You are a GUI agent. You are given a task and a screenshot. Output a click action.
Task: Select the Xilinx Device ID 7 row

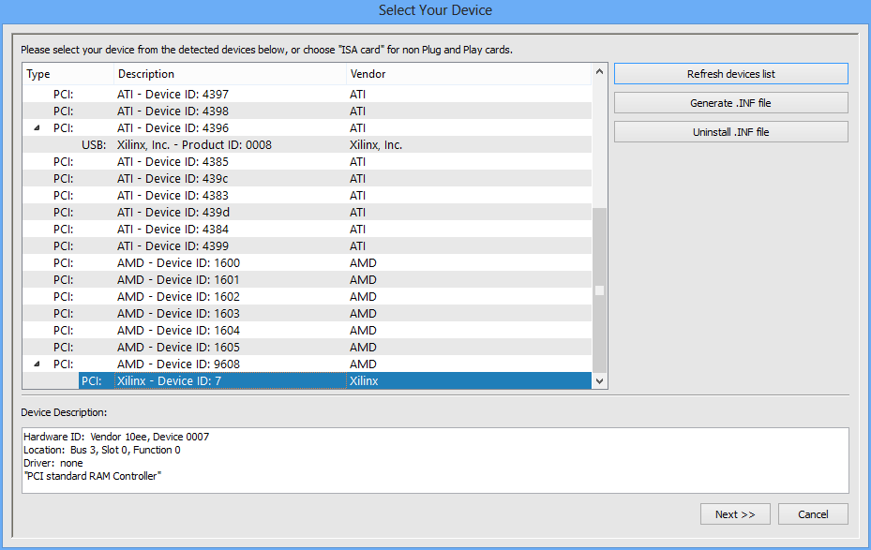[x=169, y=381]
